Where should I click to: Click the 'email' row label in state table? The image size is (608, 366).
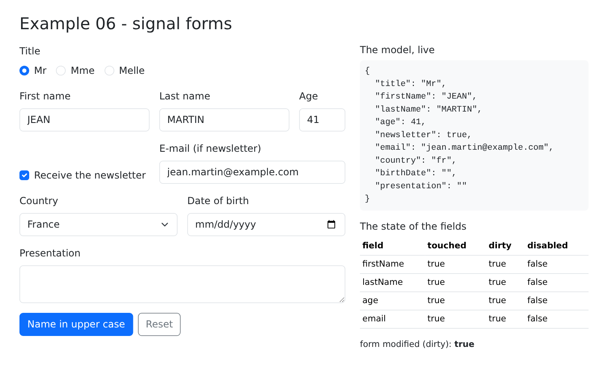(x=374, y=319)
